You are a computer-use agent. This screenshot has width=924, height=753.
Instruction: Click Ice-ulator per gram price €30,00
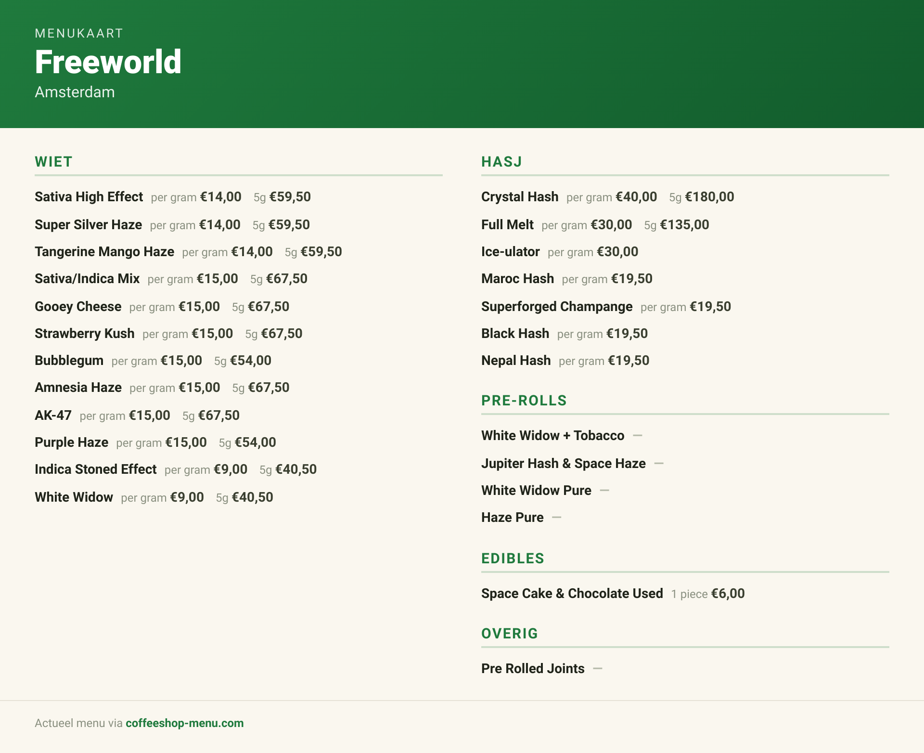coord(617,252)
